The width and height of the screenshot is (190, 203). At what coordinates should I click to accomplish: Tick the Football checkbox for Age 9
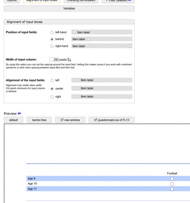tap(172, 179)
